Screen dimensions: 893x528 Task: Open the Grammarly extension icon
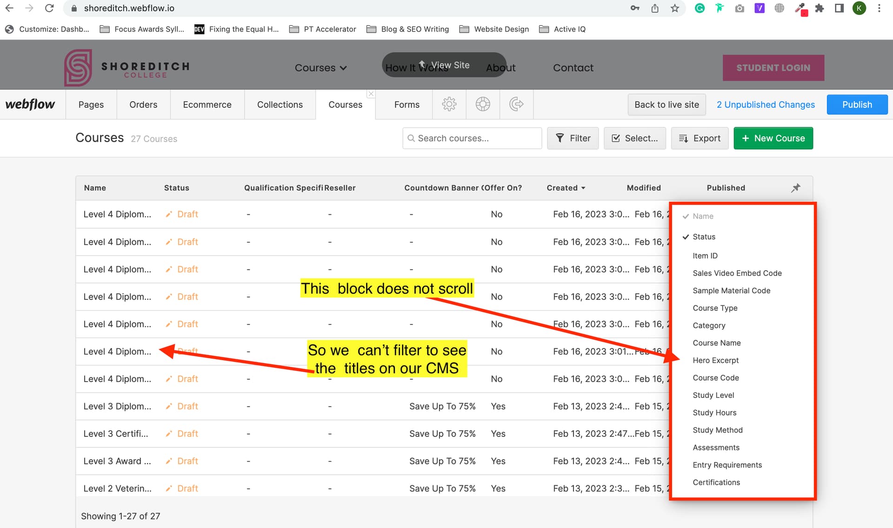click(700, 8)
